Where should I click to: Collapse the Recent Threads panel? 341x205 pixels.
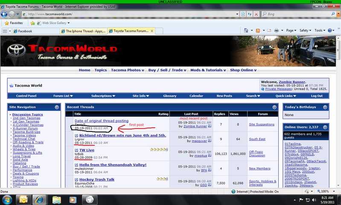tap(274, 107)
